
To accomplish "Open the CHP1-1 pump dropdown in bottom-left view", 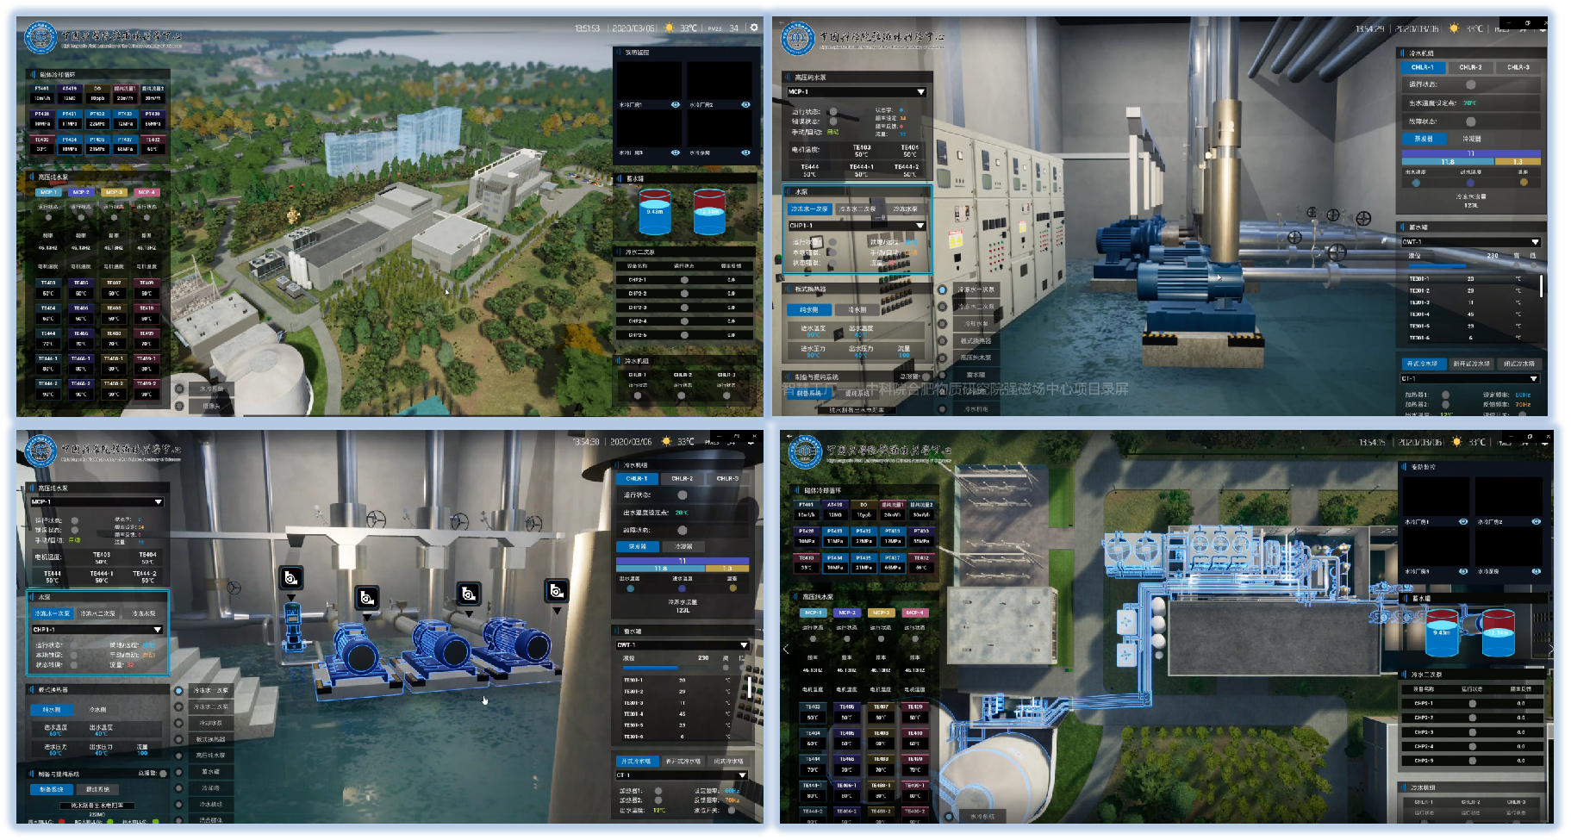I will (x=157, y=630).
